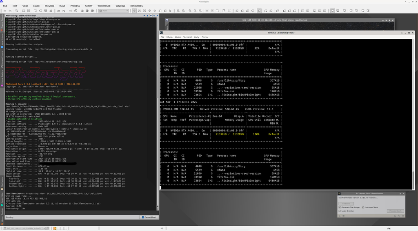
Task: Click the zoom to fit arrows icon
Action: click(x=139, y=11)
